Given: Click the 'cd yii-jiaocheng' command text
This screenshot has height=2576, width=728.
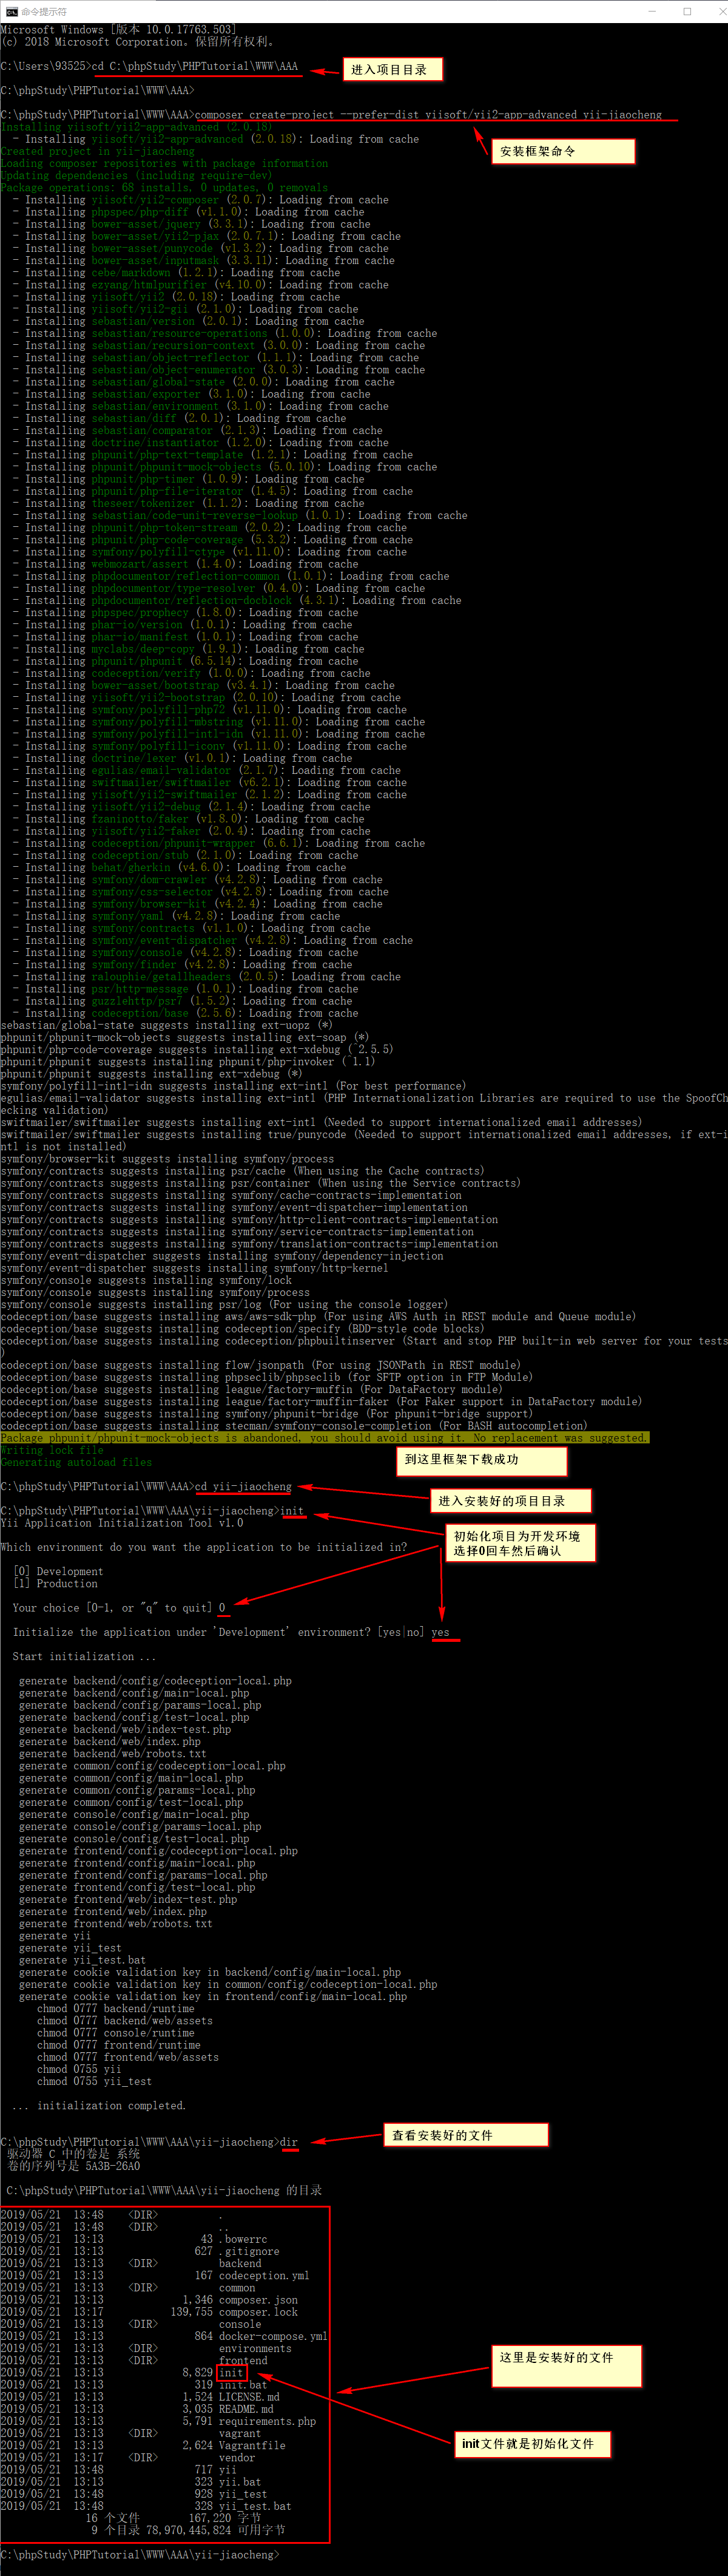Looking at the screenshot, I should pos(243,1486).
